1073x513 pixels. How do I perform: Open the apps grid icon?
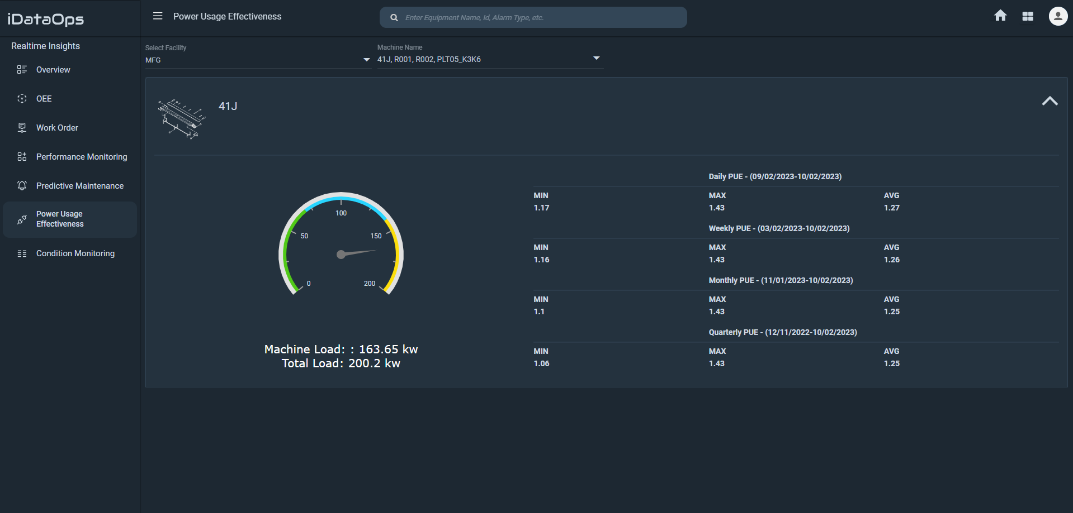1028,16
